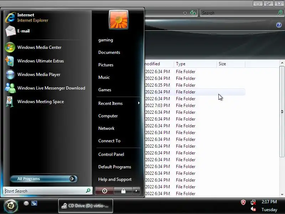Sort by the Size column header
Screen dimensions: 285x214
pos(231,64)
